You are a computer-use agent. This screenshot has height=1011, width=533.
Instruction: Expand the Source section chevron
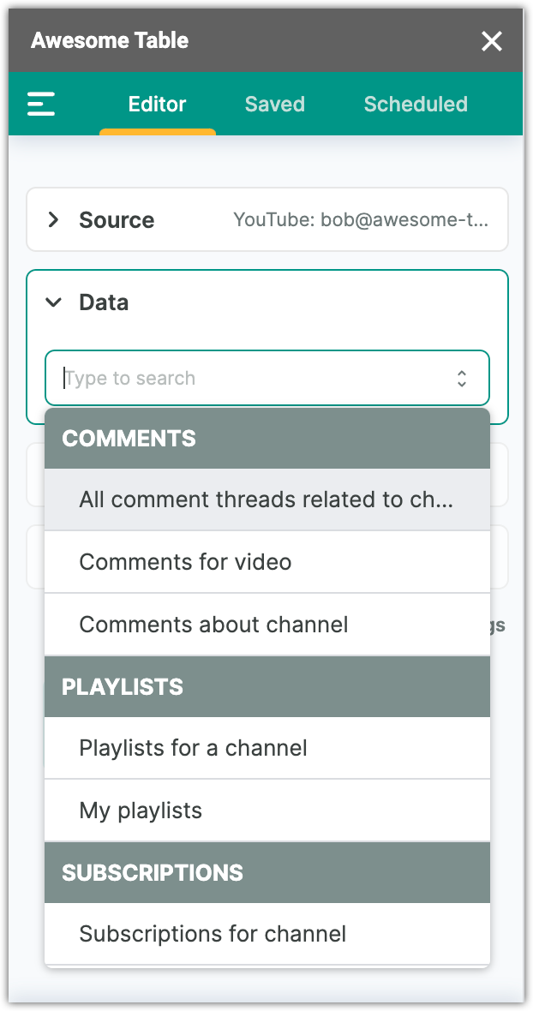(54, 220)
